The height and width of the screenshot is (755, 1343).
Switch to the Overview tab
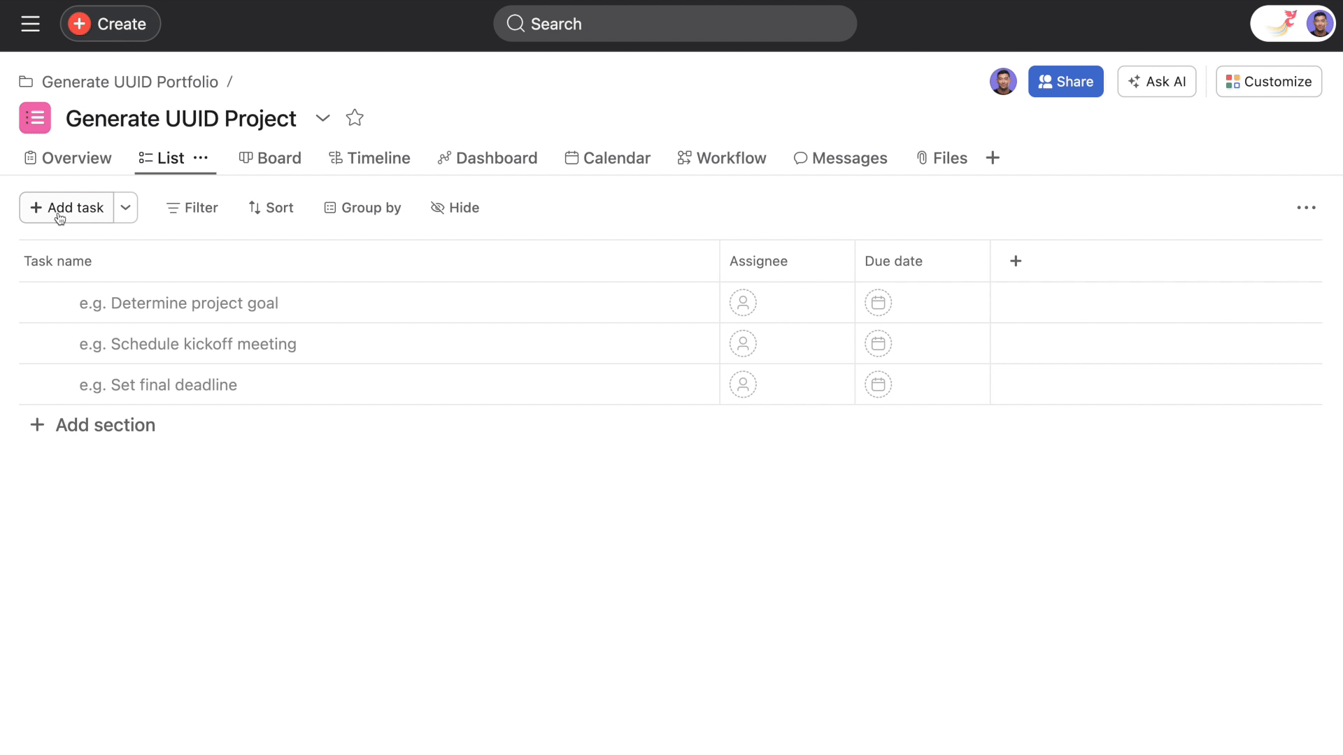(x=68, y=158)
